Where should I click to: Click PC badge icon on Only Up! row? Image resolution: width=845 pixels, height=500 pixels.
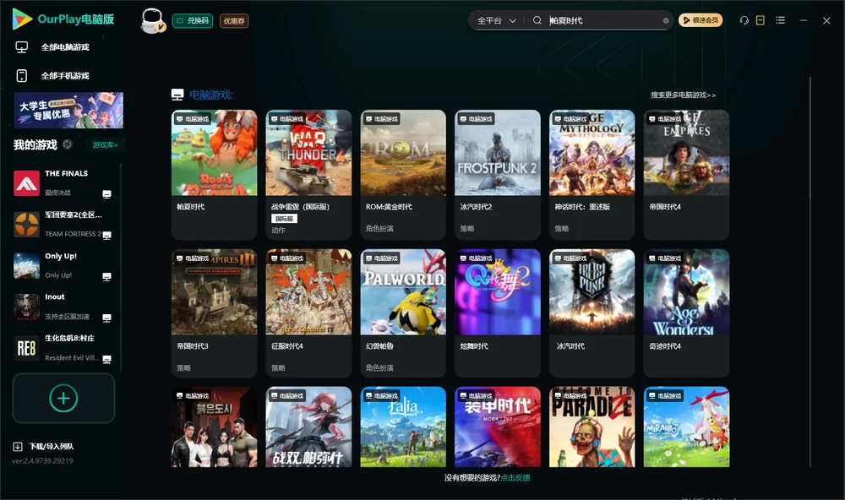point(106,277)
